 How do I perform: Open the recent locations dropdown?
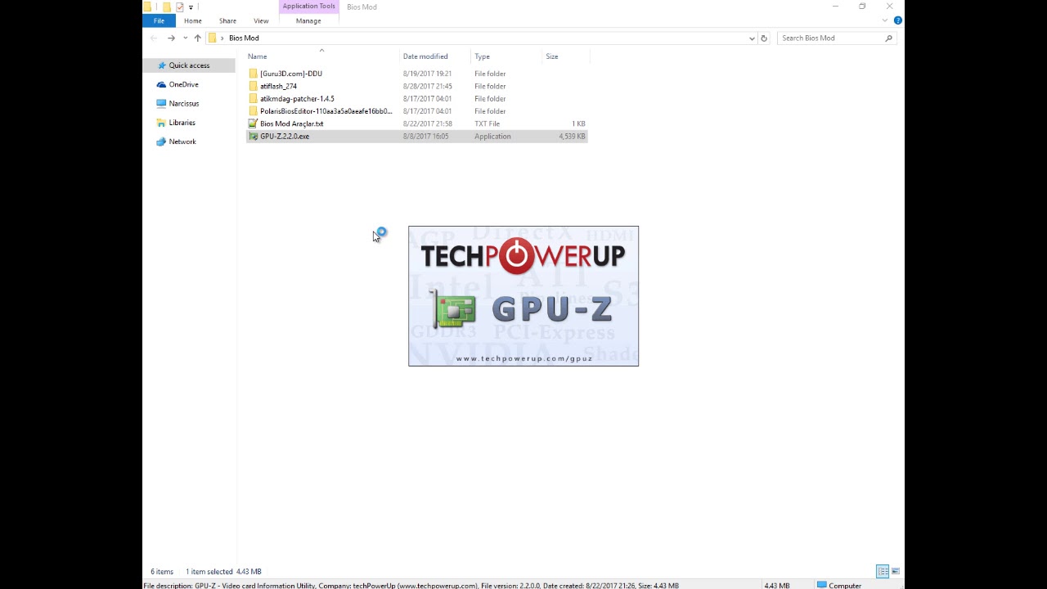pyautogui.click(x=185, y=38)
